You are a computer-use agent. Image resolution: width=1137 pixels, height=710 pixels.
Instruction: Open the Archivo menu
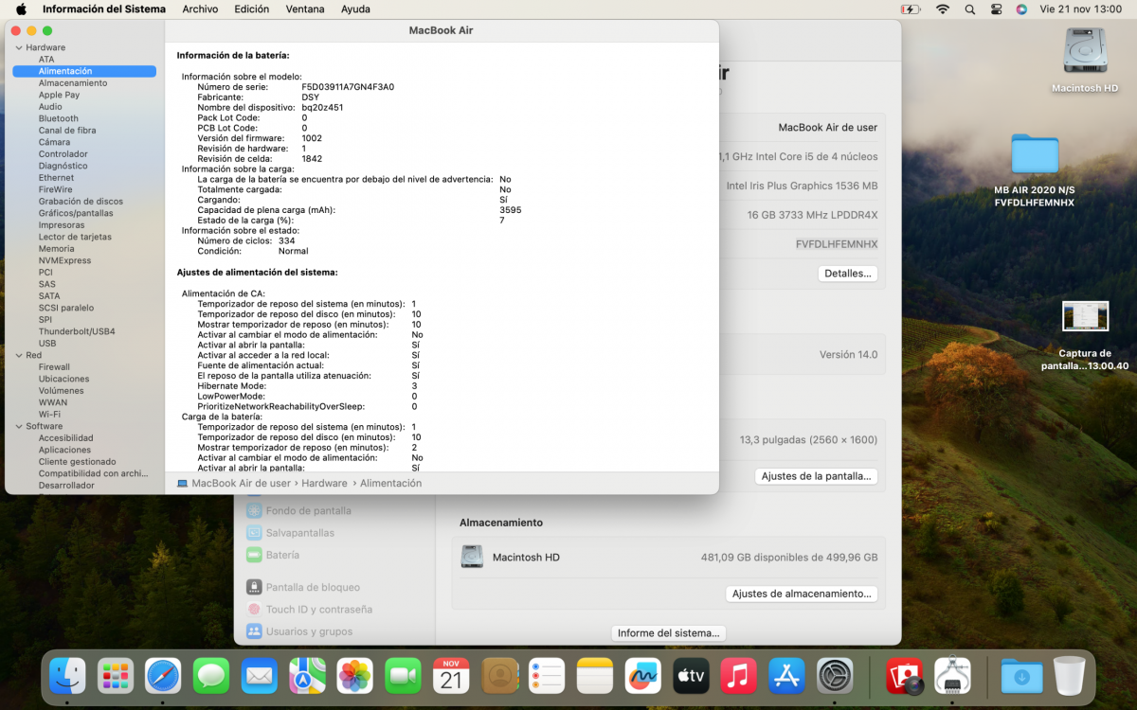(x=200, y=9)
